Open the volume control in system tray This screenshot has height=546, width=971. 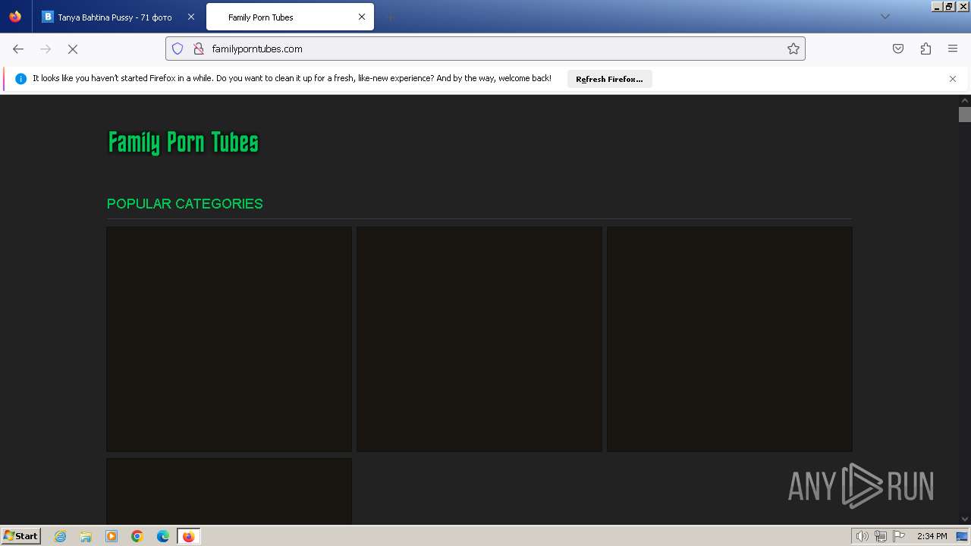coord(862,536)
